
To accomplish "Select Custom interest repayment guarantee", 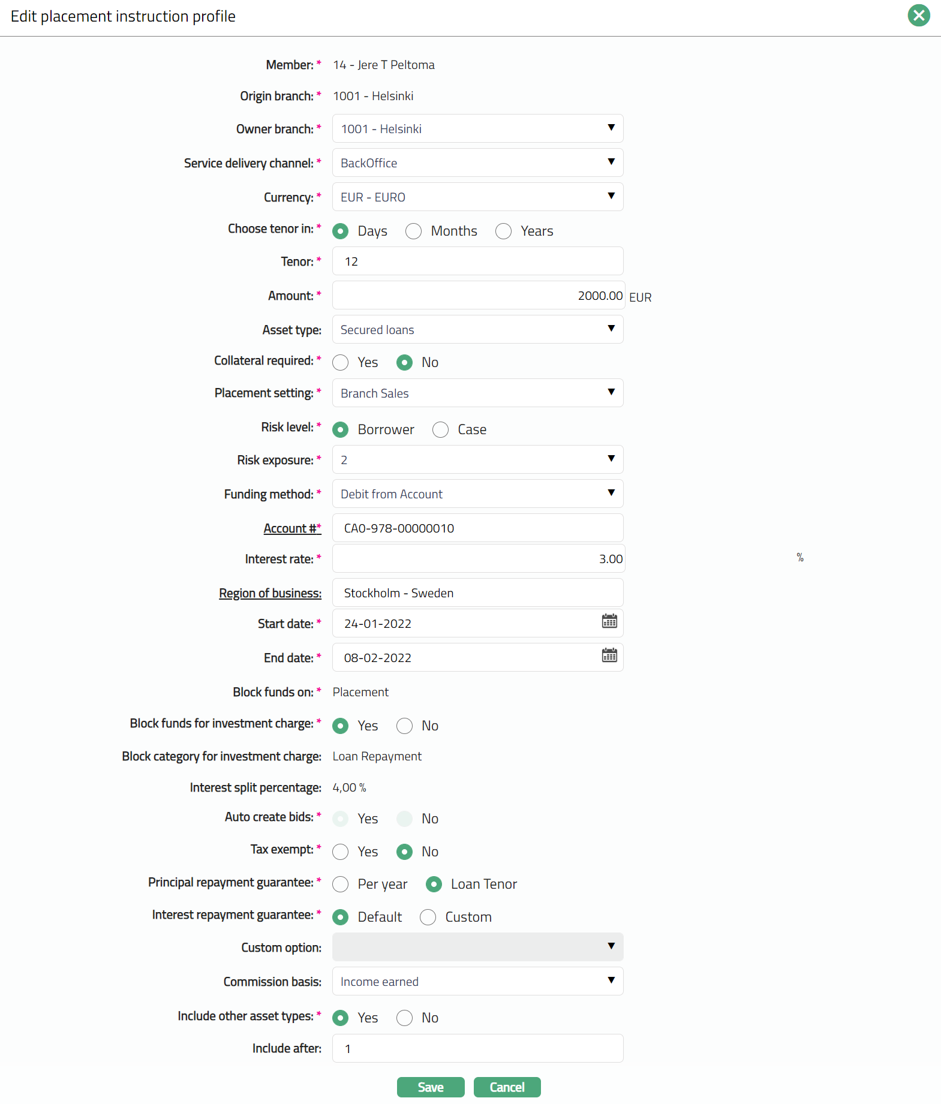I will tap(428, 918).
